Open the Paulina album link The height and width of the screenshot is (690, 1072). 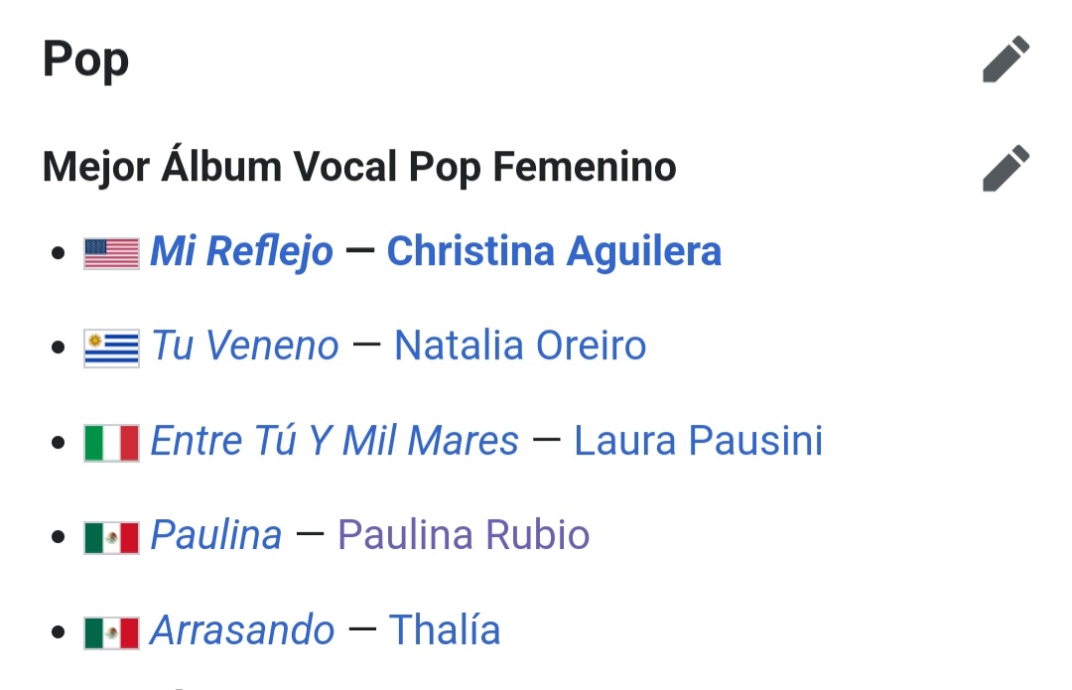coord(216,535)
